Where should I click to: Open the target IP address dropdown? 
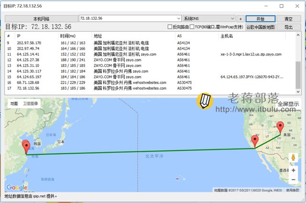(178, 19)
